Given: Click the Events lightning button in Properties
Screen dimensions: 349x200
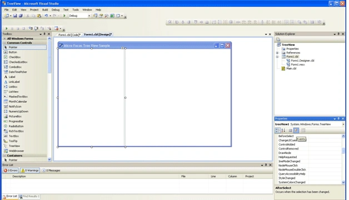Looking at the screenshot, I should (296, 131).
